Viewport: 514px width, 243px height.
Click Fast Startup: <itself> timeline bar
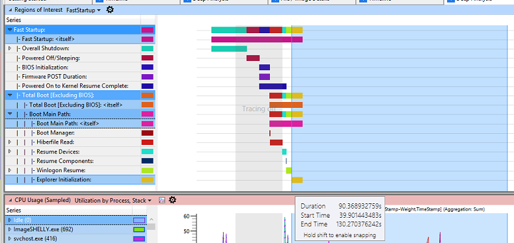pos(257,39)
